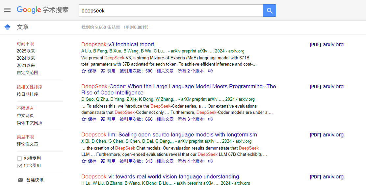Open author D Dai profile
The image size is (366, 185).
148,141
